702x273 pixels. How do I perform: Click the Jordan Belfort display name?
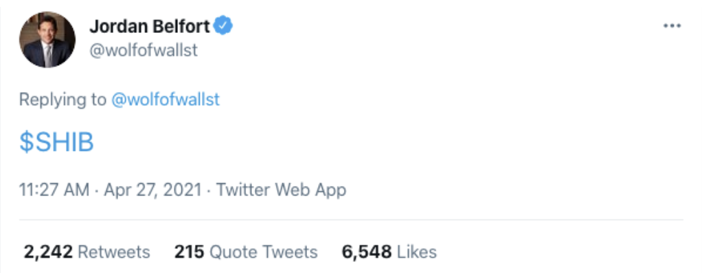click(x=150, y=27)
